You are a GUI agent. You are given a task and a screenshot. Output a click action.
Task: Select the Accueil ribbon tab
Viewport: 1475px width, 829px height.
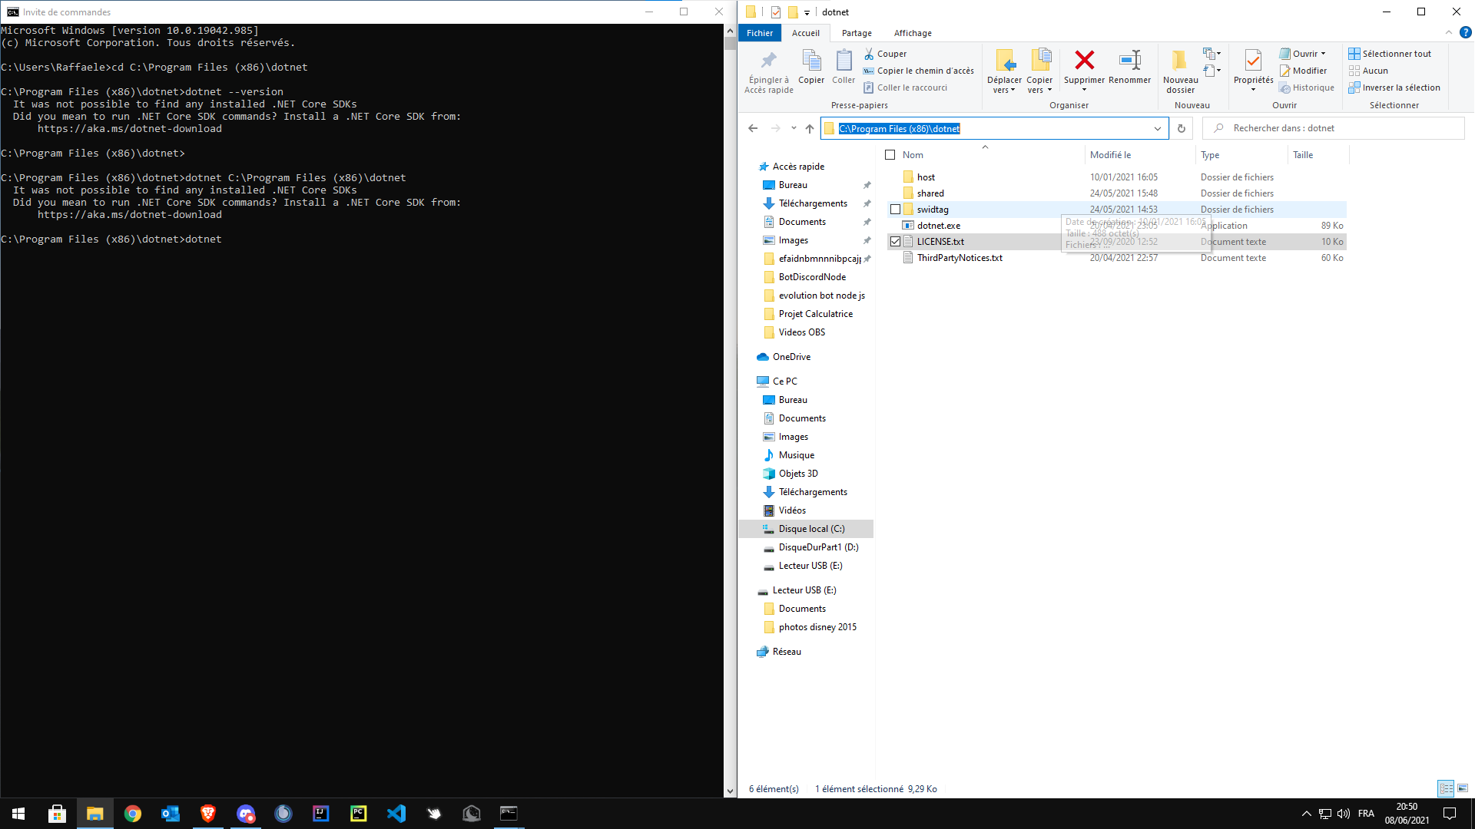click(x=806, y=32)
